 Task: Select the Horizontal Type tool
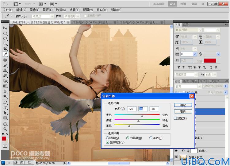point(5,107)
